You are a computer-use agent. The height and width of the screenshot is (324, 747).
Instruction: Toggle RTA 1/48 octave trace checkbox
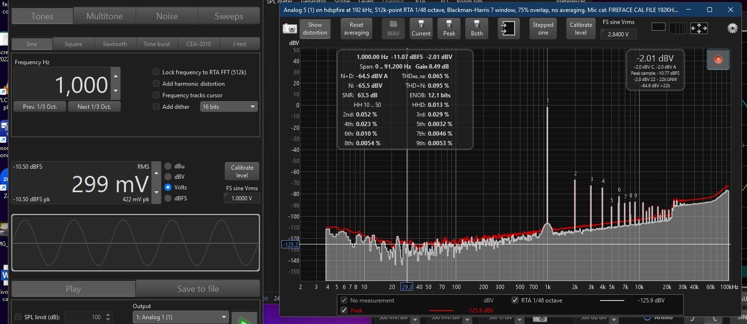515,301
